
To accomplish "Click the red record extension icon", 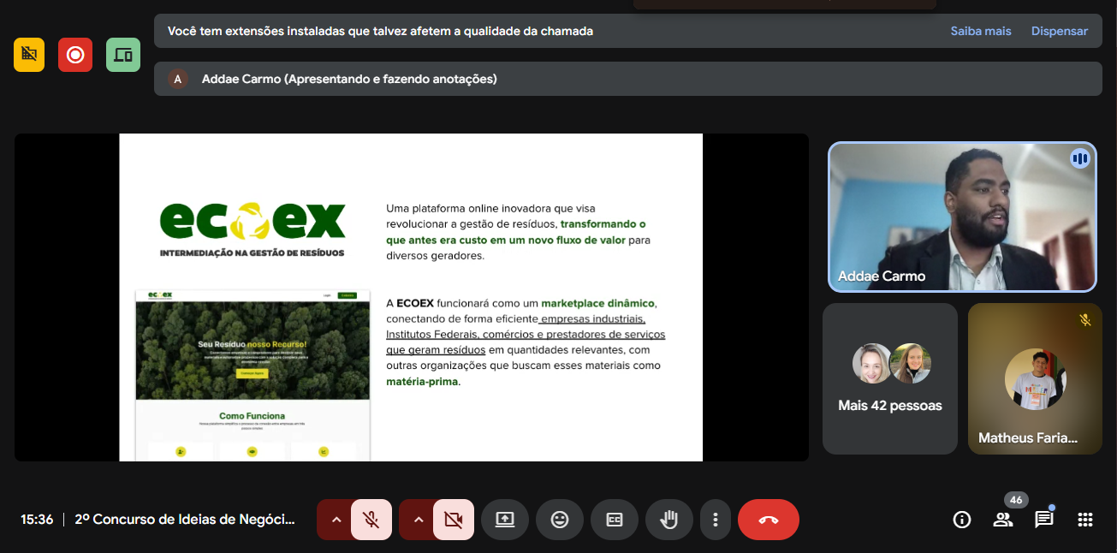I will (75, 55).
